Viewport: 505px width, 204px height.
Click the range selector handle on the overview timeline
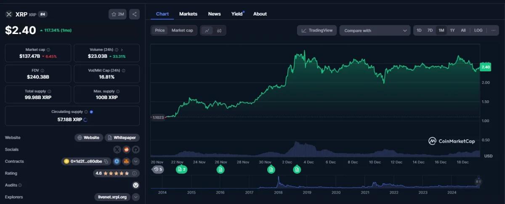[x=478, y=182]
